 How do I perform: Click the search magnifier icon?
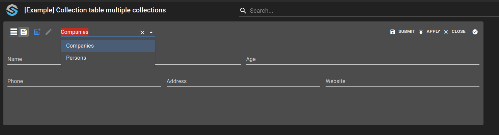click(243, 11)
